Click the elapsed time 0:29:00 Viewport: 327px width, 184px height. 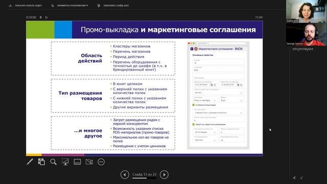(x=31, y=17)
